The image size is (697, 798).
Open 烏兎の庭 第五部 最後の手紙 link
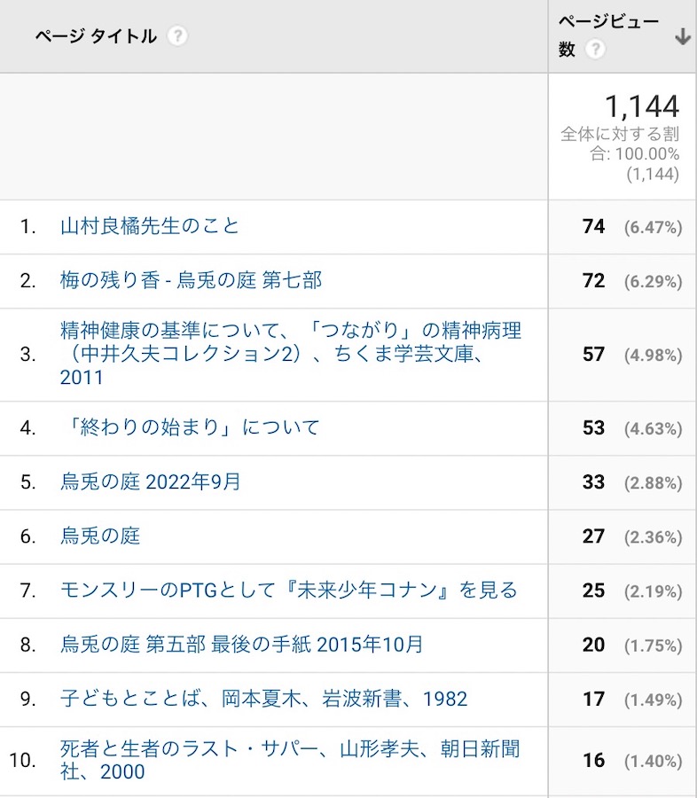242,645
